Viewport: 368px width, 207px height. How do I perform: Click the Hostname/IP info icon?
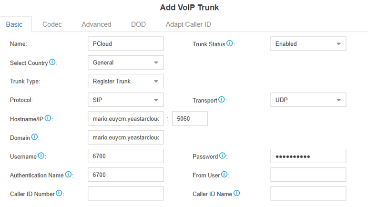tap(48, 118)
